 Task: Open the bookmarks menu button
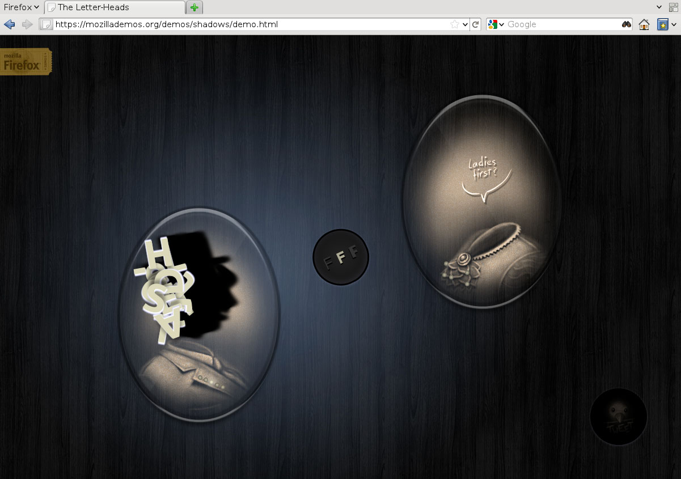coord(662,24)
